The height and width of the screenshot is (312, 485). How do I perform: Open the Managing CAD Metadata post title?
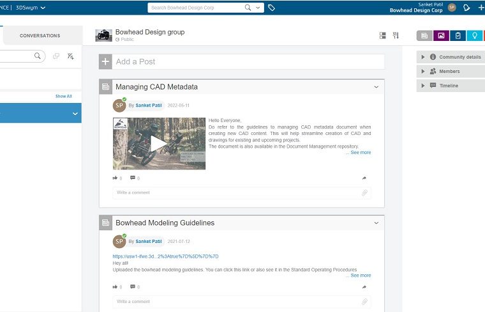coord(156,87)
